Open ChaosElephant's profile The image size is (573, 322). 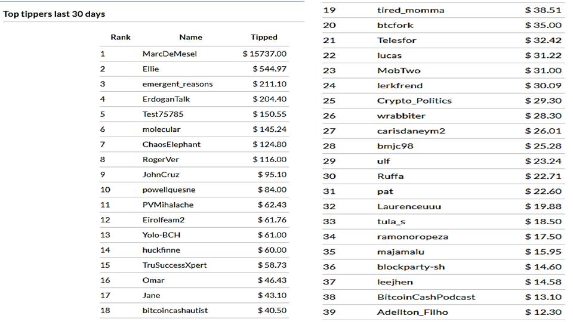[x=171, y=144]
